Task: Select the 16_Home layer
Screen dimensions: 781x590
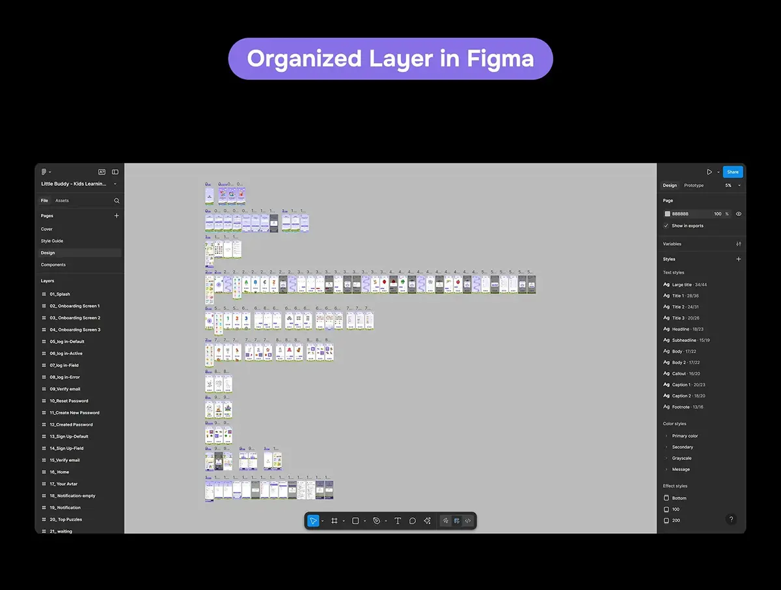Action: pos(59,472)
